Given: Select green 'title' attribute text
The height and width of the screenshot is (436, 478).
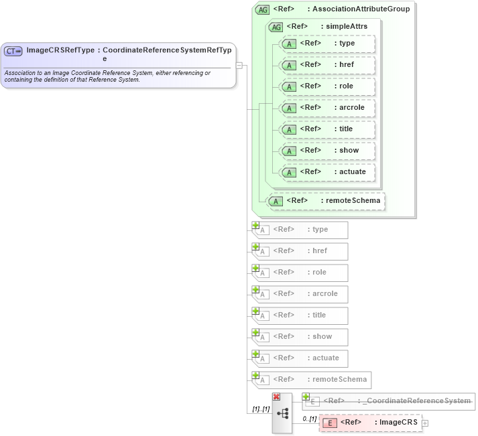Looking at the screenshot, I should [x=346, y=129].
